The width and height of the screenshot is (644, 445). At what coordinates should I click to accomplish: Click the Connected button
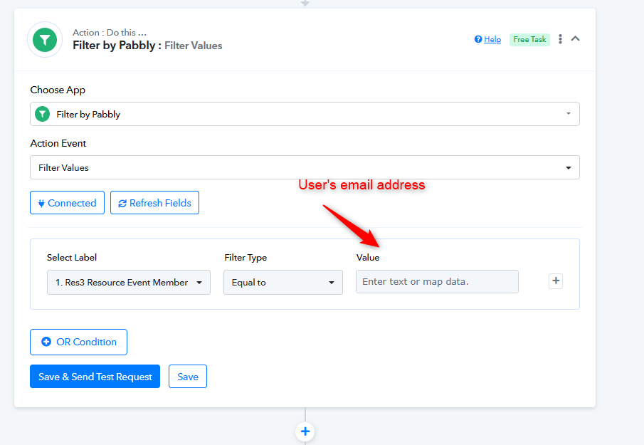[67, 203]
